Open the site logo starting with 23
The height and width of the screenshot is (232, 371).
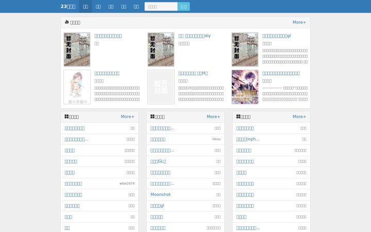coord(68,6)
